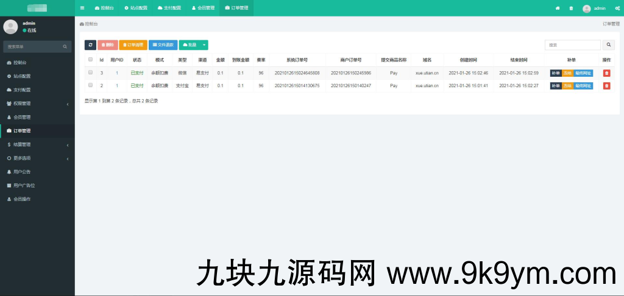
Task: Switch to the 站点配置 top tab
Action: pos(135,8)
